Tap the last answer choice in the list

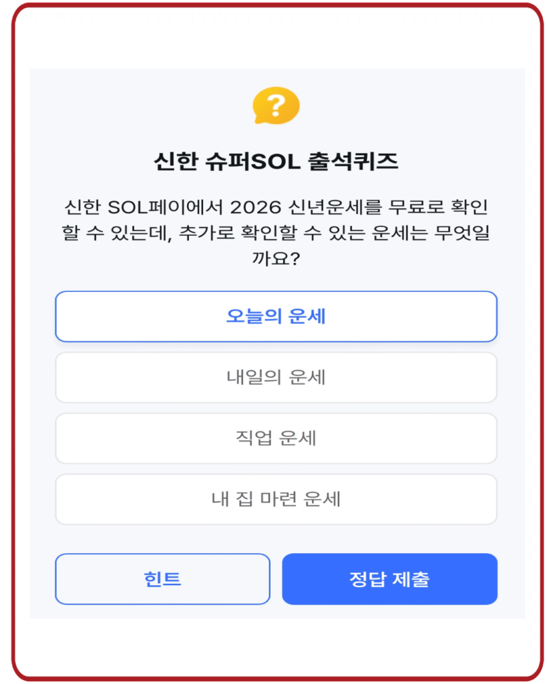tap(276, 499)
